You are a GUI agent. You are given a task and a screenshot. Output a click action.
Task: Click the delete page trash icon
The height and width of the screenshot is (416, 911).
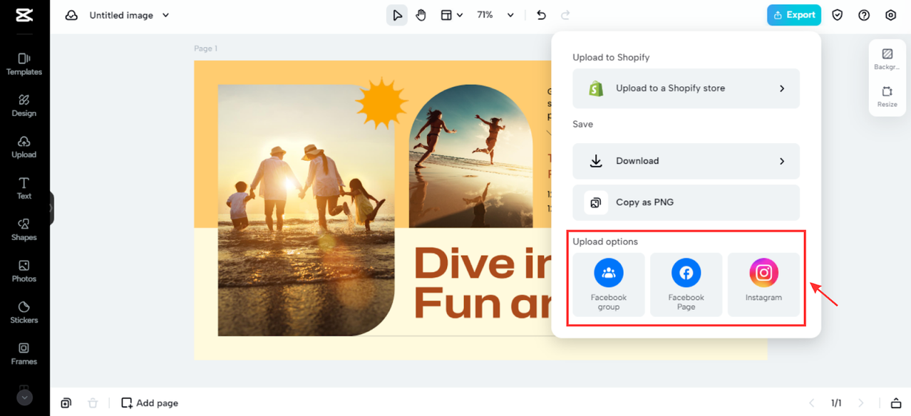coord(93,403)
